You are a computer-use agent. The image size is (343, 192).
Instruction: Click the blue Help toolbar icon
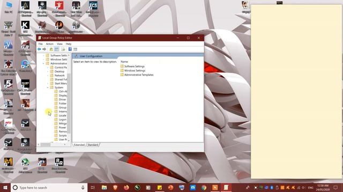(70, 49)
